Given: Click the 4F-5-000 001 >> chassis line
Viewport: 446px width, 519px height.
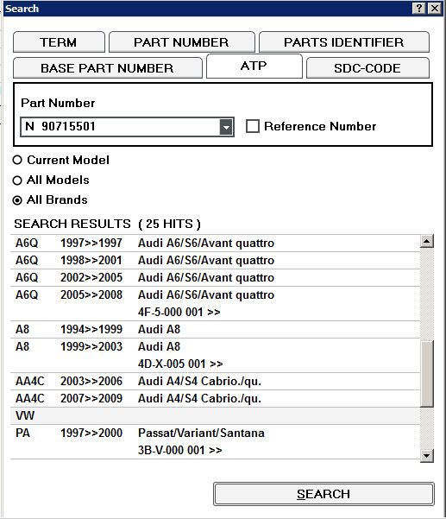Looking at the screenshot, I should pyautogui.click(x=179, y=312).
